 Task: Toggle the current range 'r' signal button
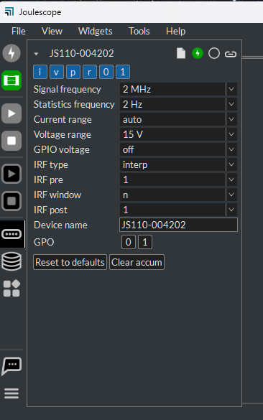coord(90,72)
